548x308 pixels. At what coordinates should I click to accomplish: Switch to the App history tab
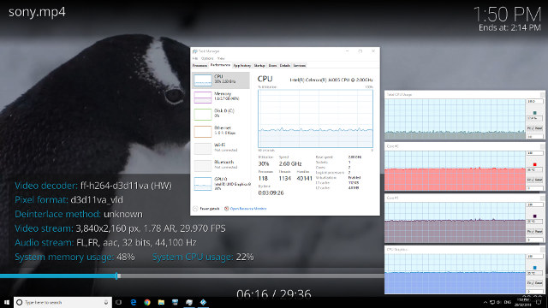(x=241, y=66)
